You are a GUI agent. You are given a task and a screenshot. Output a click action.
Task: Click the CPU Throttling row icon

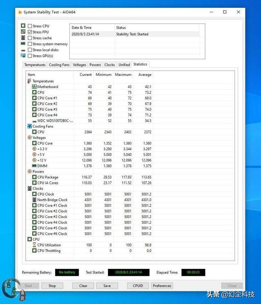tap(34, 250)
